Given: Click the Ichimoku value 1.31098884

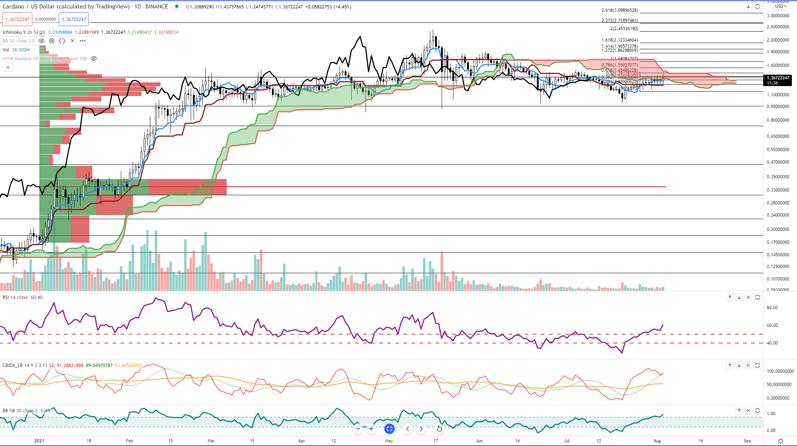Looking at the screenshot, I should click(x=60, y=32).
